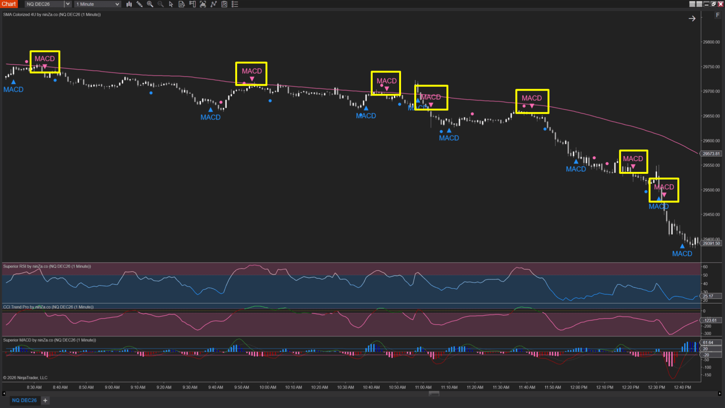Open the orange Chart menu label
725x408 pixels.
pos(9,4)
